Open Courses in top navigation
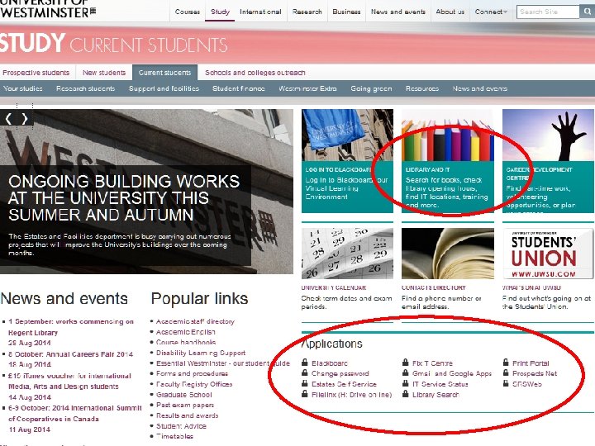Screen dimensions: 595x446 coord(188,12)
